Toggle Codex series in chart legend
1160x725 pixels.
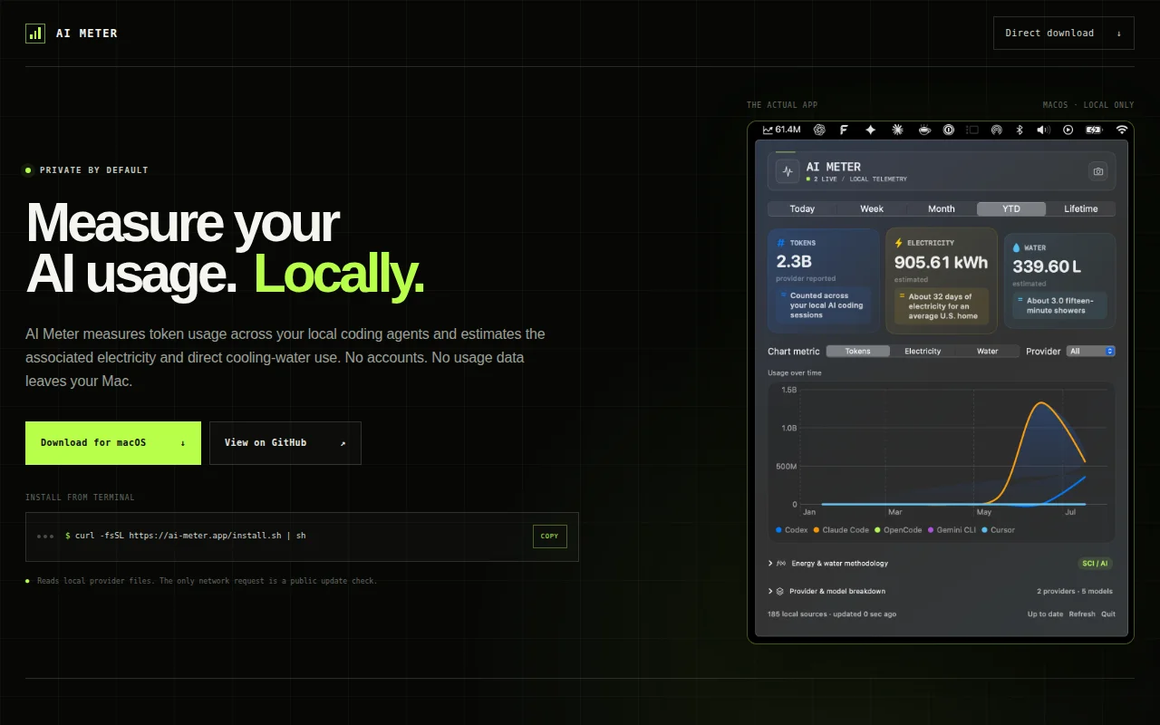[792, 530]
